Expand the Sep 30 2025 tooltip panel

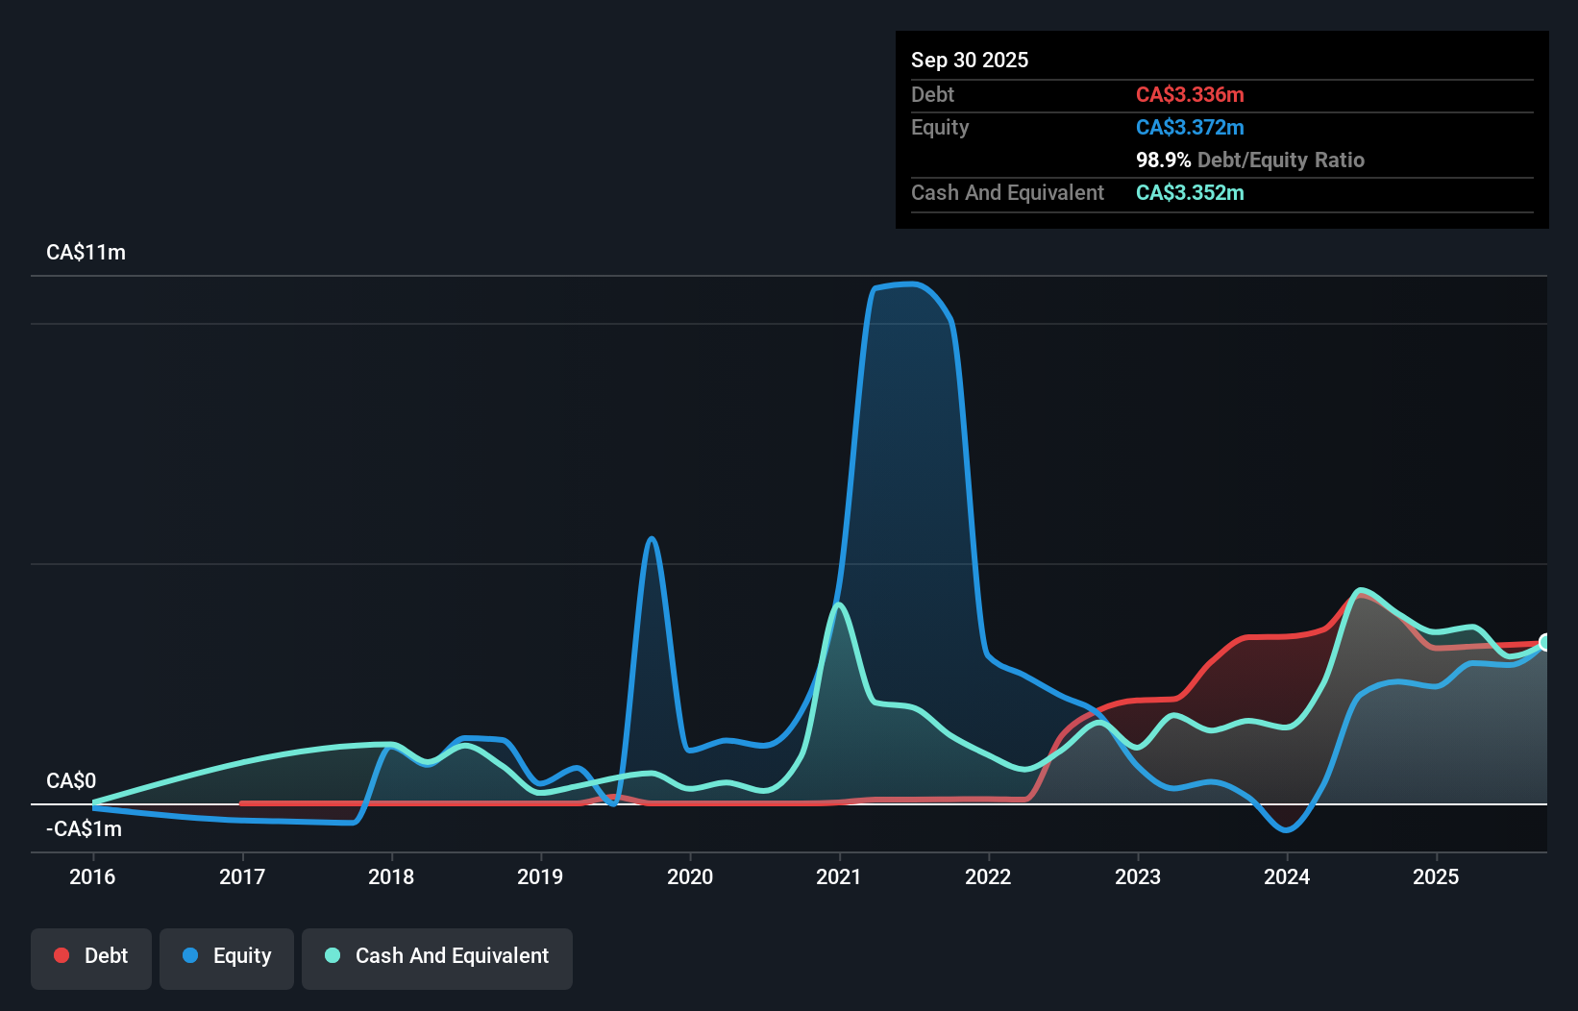pyautogui.click(x=970, y=60)
